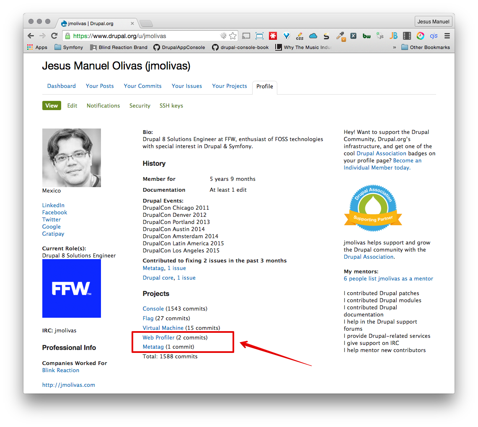Switch to the Profile tab
The image size is (478, 427).
[x=264, y=86]
